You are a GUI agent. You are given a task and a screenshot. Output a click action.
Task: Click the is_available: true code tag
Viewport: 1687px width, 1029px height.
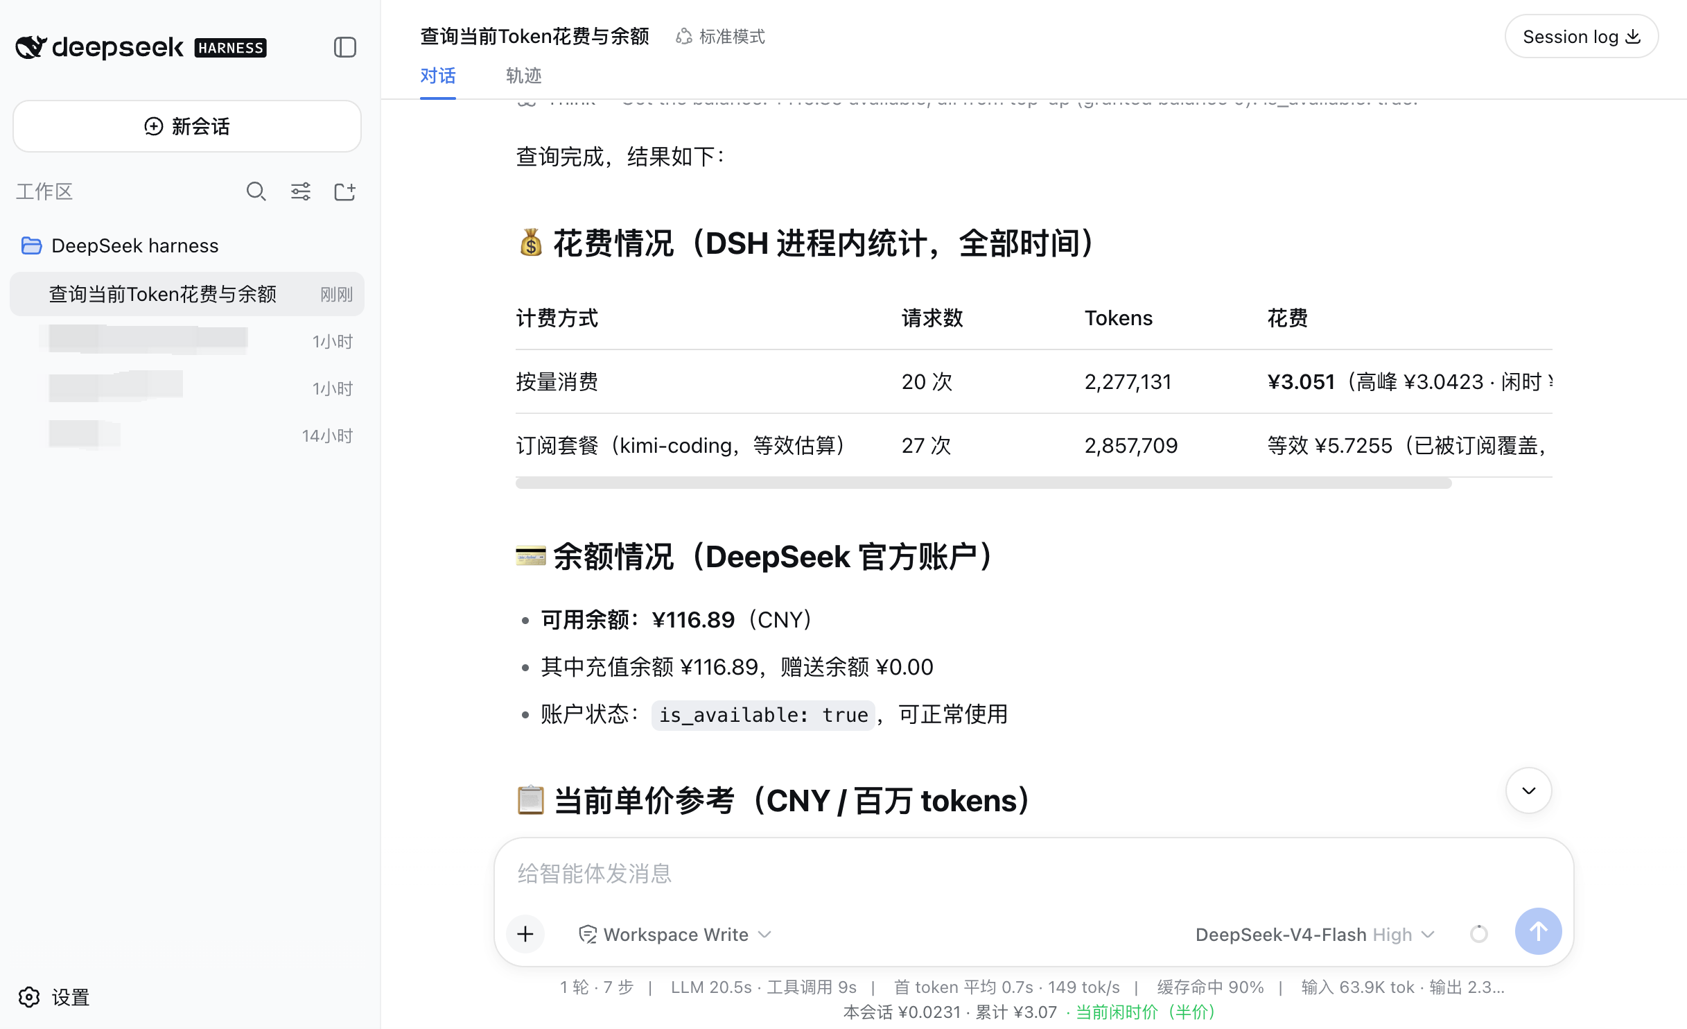pyautogui.click(x=763, y=714)
